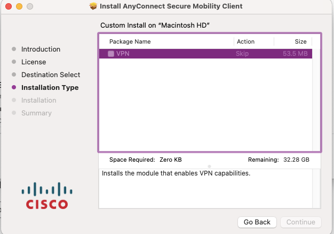The height and width of the screenshot is (234, 334).
Task: Click the Summary step in sidebar
Action: pos(36,113)
